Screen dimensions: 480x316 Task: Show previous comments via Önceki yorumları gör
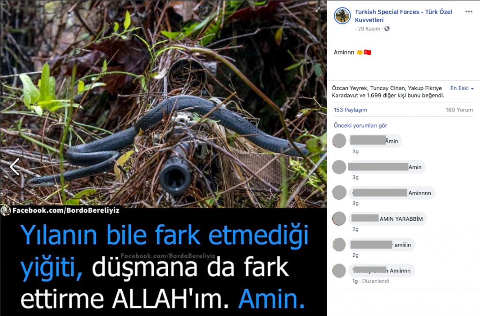(x=360, y=125)
